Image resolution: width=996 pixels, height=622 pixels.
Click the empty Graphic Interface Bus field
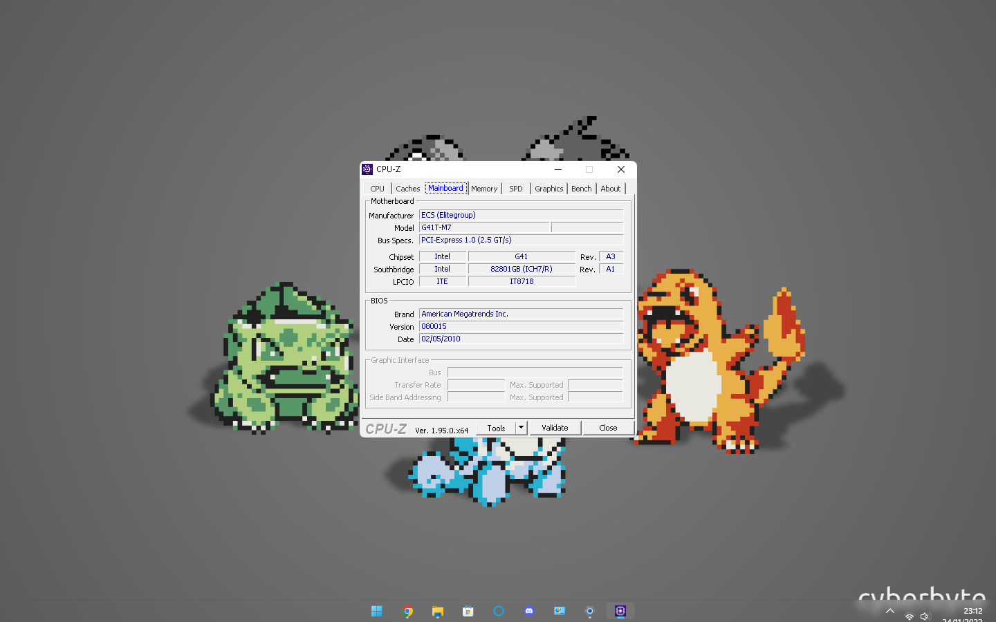pos(535,373)
